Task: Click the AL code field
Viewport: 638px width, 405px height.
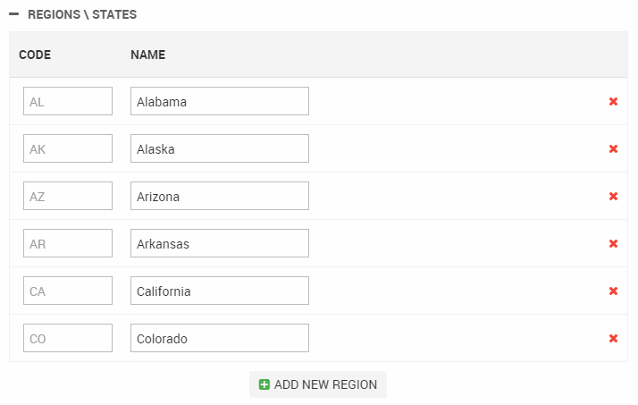Action: tap(68, 102)
